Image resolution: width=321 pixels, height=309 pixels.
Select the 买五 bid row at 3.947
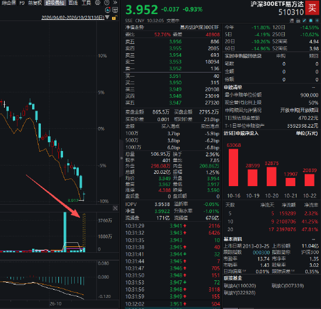pos(172,102)
